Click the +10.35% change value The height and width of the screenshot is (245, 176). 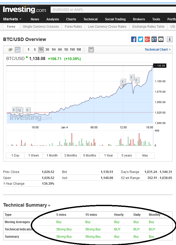coord(72,59)
